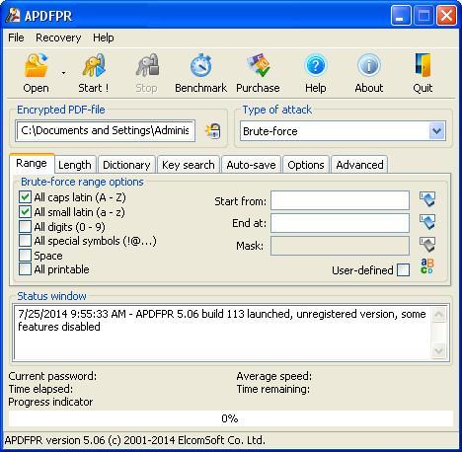The height and width of the screenshot is (452, 462).
Task: Toggle All small latin (a - z)
Action: (25, 212)
